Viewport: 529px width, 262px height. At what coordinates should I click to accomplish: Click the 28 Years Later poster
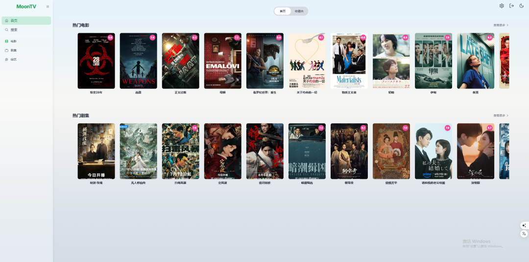tap(96, 61)
